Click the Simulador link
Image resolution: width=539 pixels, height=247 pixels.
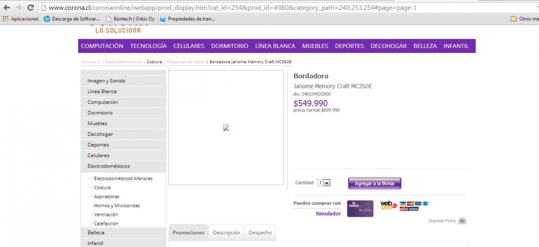[328, 214]
